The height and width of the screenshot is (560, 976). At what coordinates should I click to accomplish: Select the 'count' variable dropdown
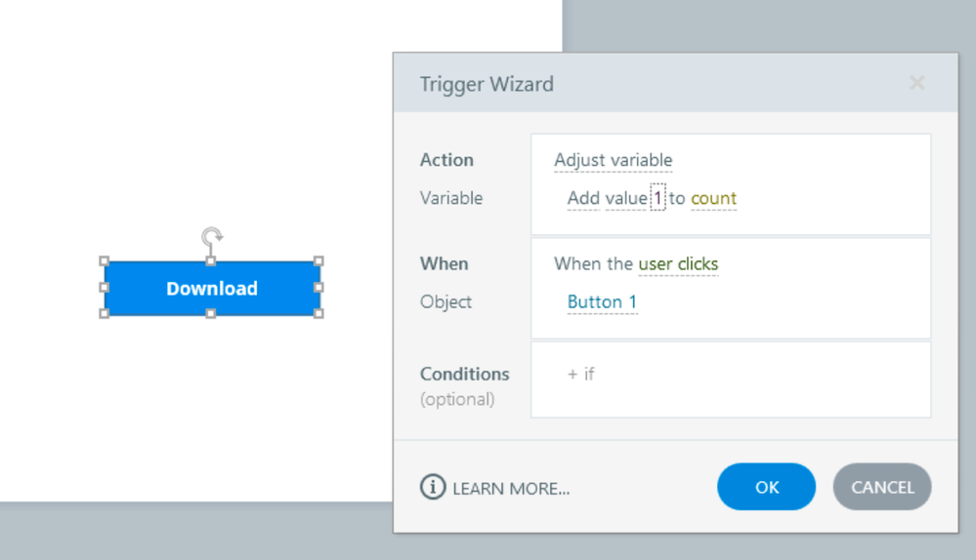tap(713, 198)
